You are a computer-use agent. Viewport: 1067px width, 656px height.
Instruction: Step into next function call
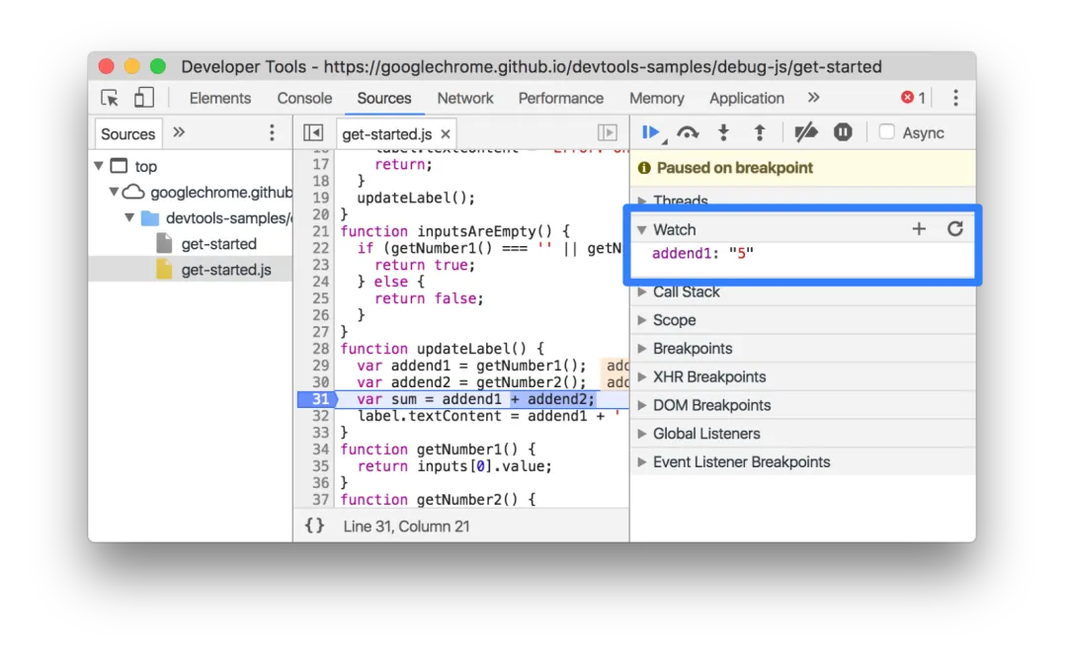click(723, 132)
